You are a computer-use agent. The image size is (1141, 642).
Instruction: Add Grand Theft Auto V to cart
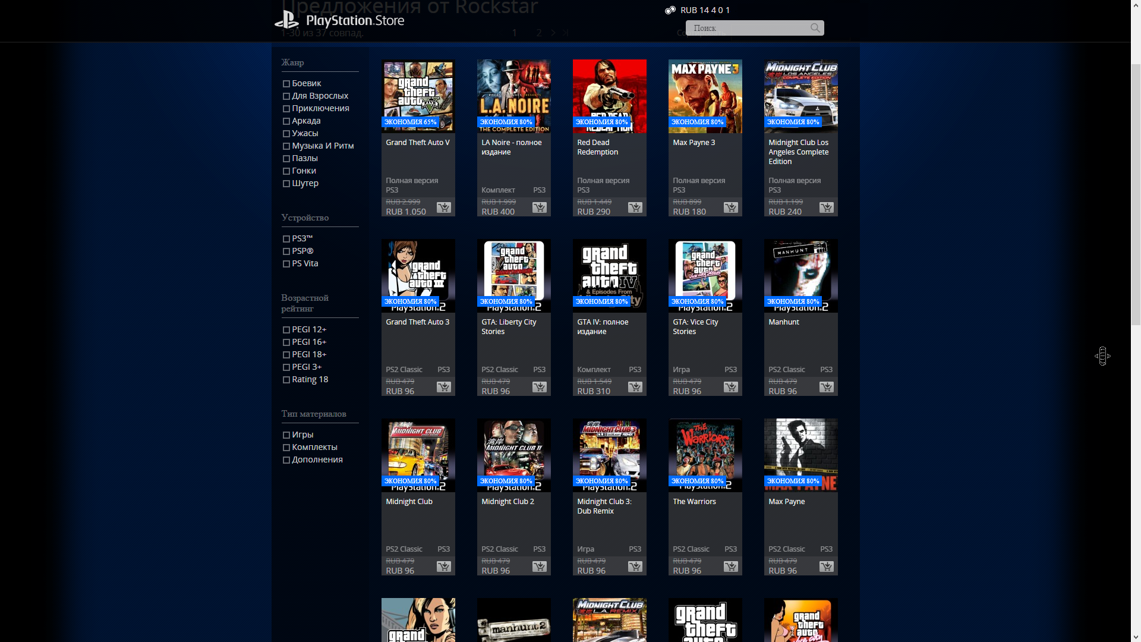(443, 207)
